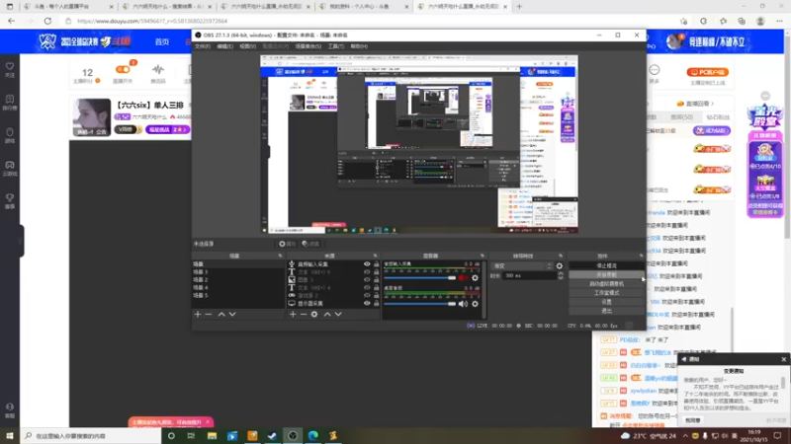The width and height of the screenshot is (791, 444).
Task: Go back in the browser
Action: 11,21
